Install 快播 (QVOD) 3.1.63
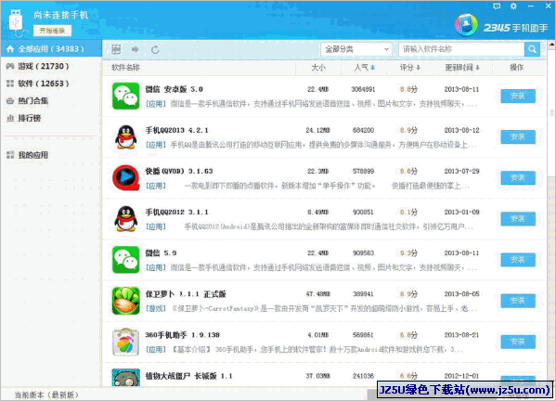 [518, 177]
